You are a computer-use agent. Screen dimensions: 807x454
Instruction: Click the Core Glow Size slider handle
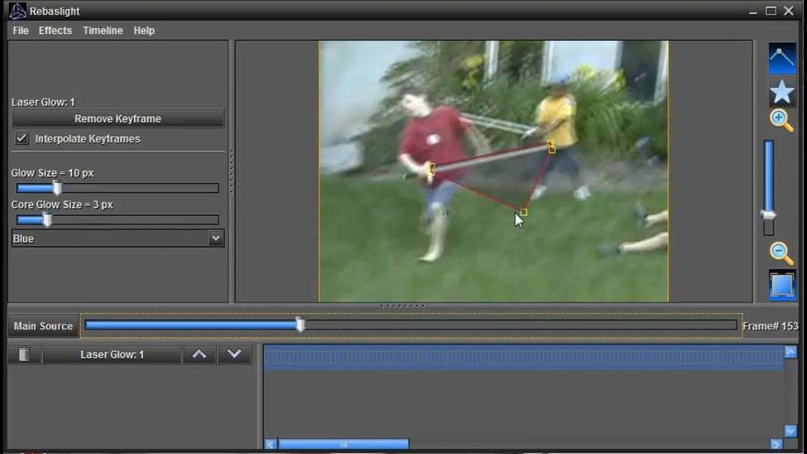tap(47, 220)
